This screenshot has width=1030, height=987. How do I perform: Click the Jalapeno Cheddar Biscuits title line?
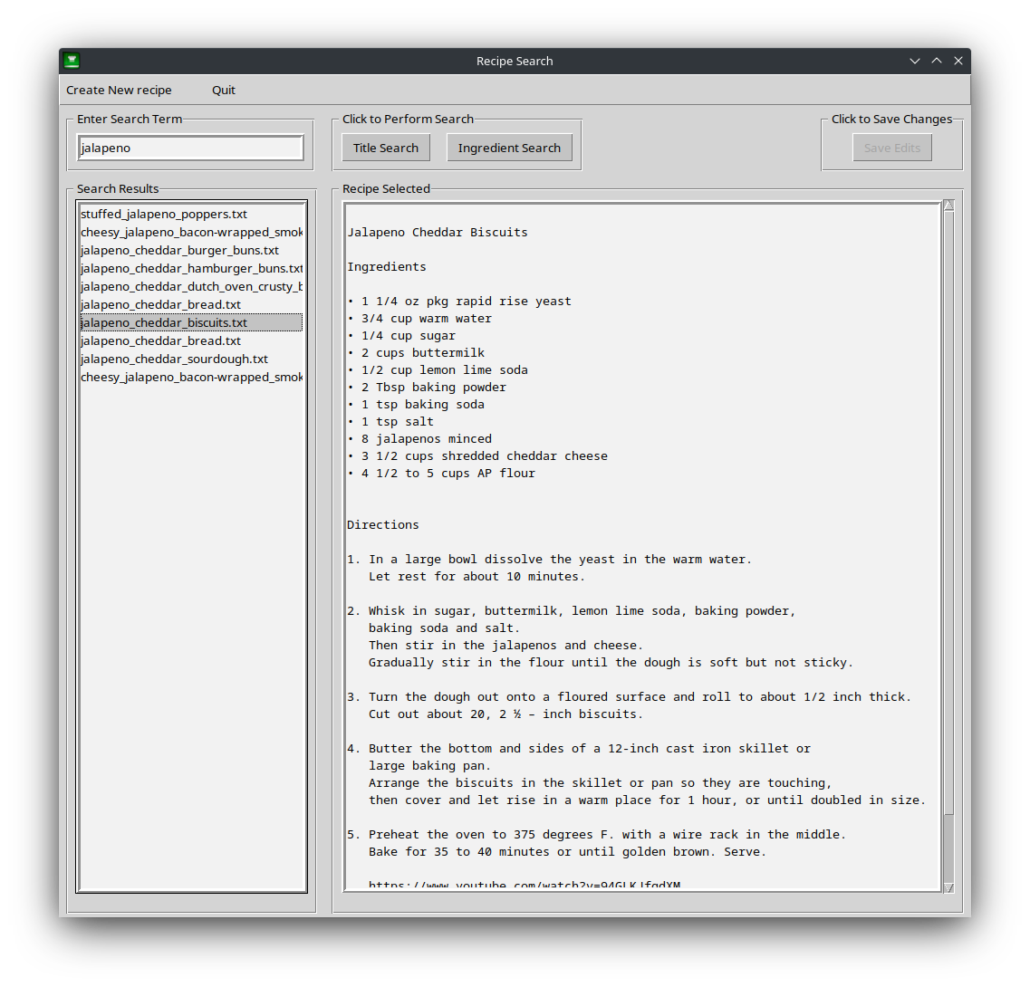click(x=438, y=233)
